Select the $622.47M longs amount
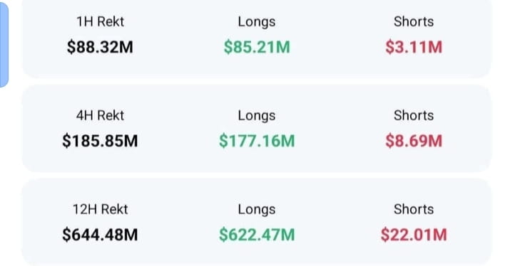The height and width of the screenshot is (266, 510). [257, 235]
